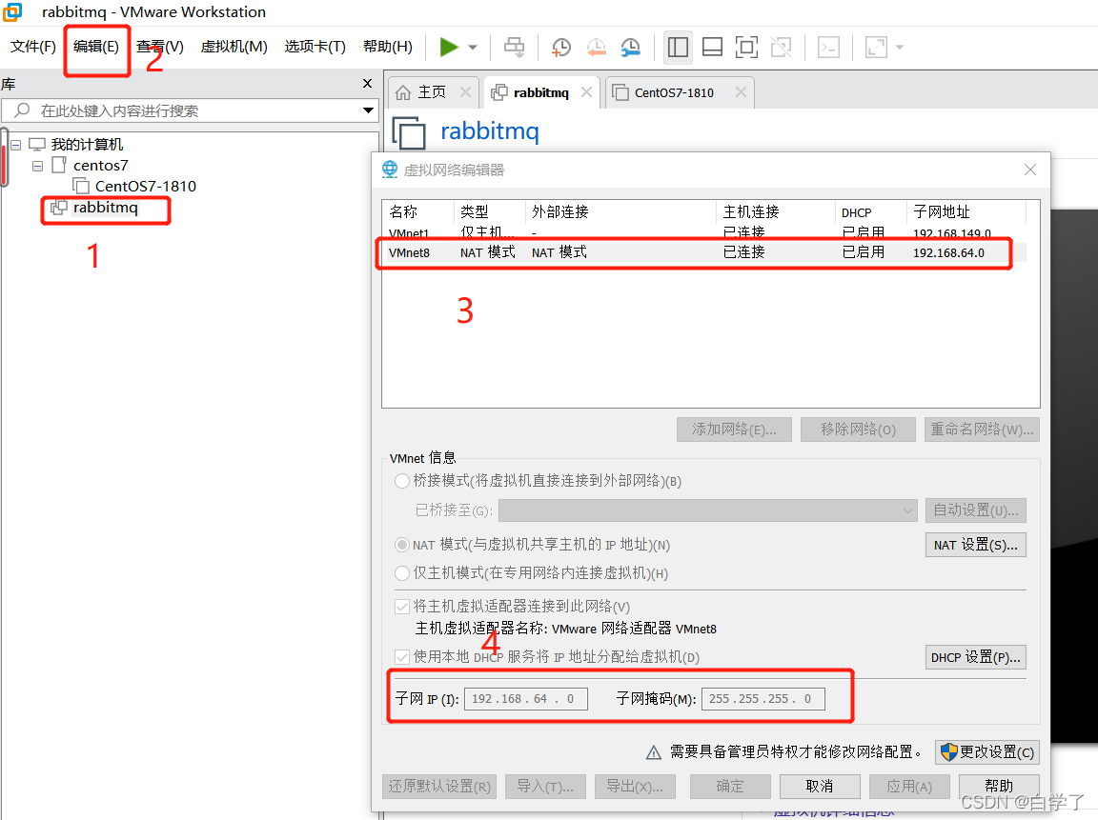The image size is (1098, 820).
Task: Click the revert to snapshot icon
Action: pyautogui.click(x=596, y=47)
